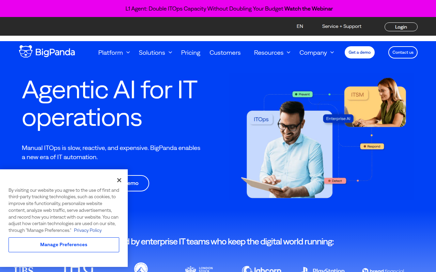This screenshot has height=272, width=436.
Task: Open the EN language selector
Action: [x=300, y=26]
